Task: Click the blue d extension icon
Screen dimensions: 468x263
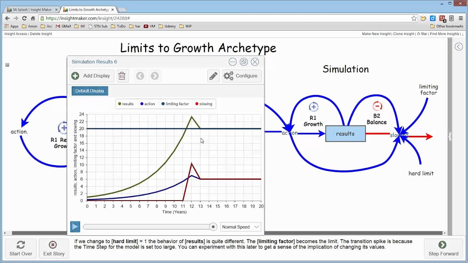Action: point(433,18)
